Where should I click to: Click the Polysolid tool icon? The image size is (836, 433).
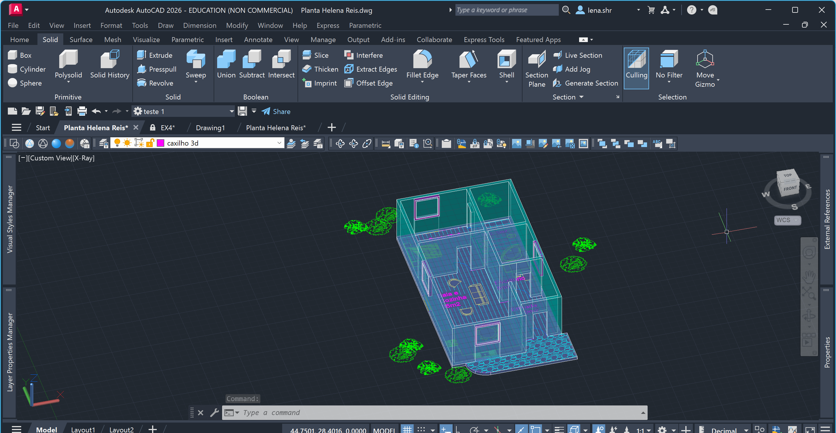tap(68, 60)
